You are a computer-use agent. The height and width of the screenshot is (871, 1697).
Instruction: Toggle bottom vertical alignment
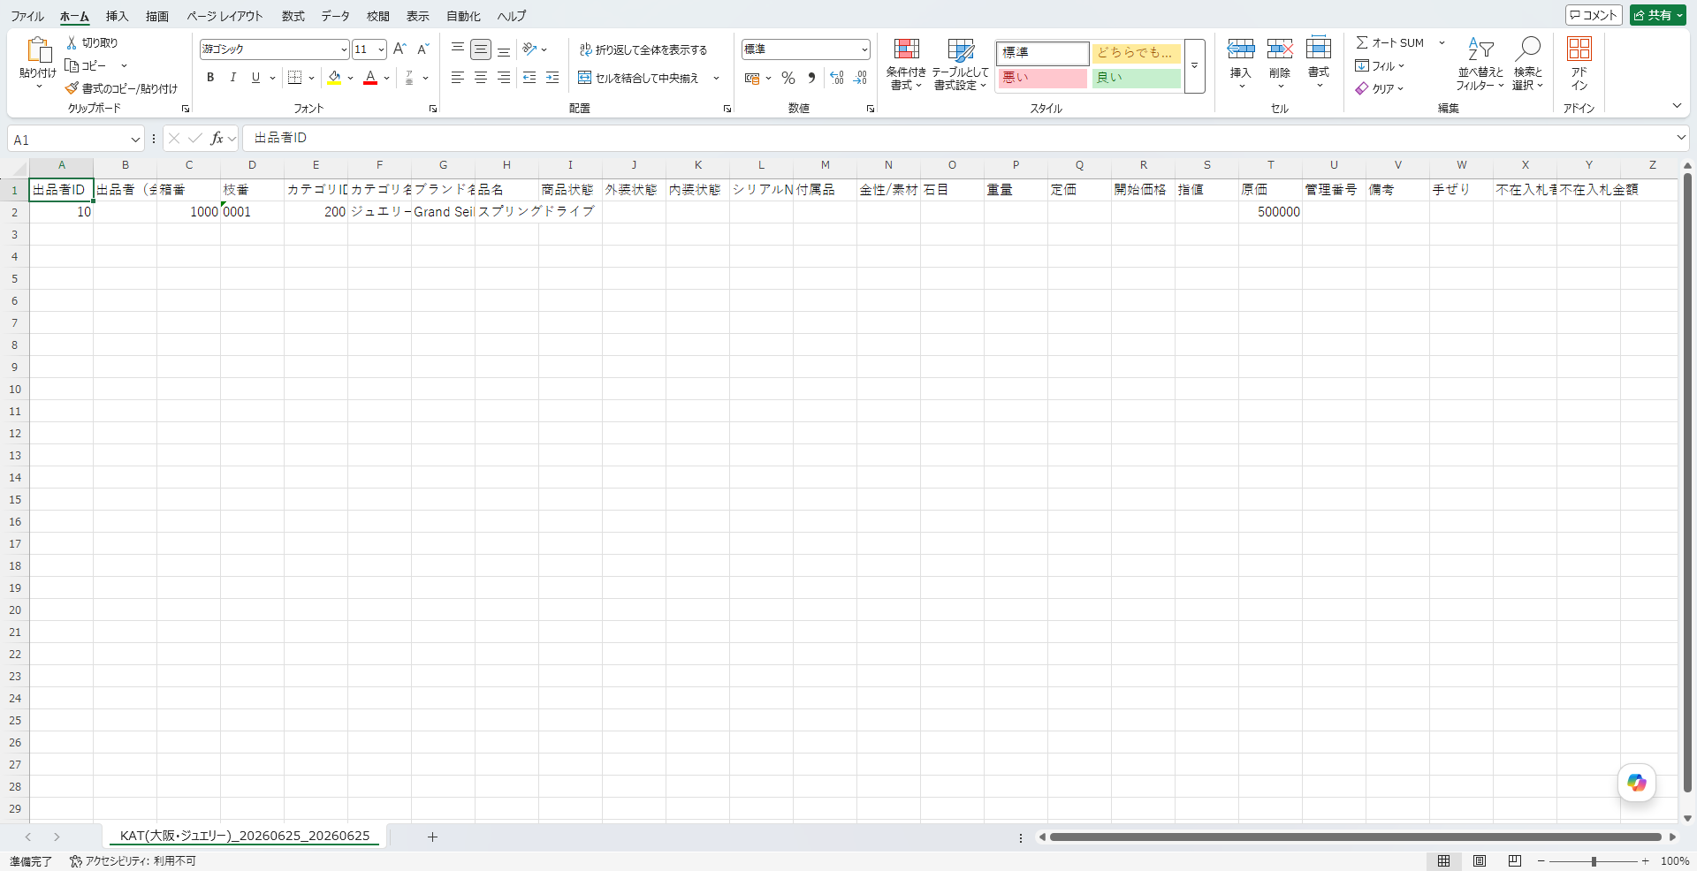[504, 49]
